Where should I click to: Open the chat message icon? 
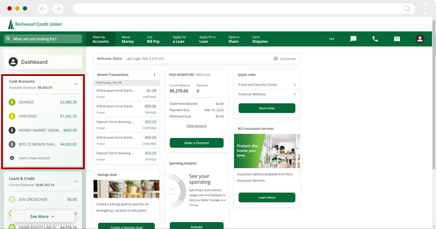pyautogui.click(x=353, y=39)
